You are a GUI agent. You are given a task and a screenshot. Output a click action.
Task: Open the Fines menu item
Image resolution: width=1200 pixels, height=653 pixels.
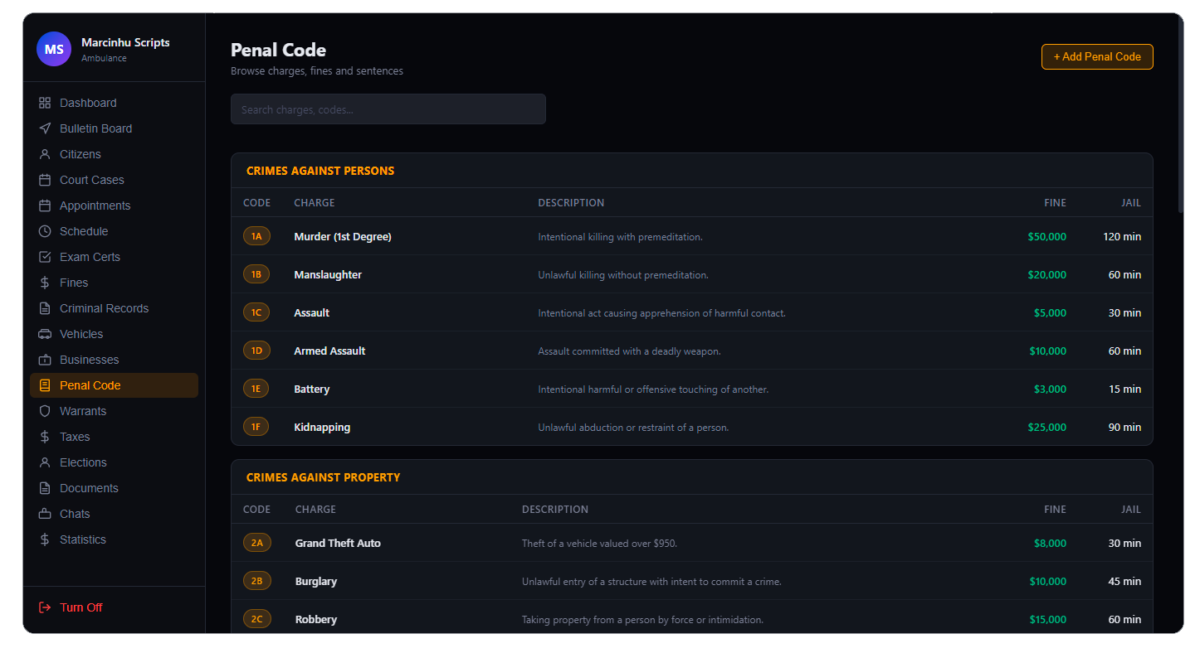tap(74, 283)
